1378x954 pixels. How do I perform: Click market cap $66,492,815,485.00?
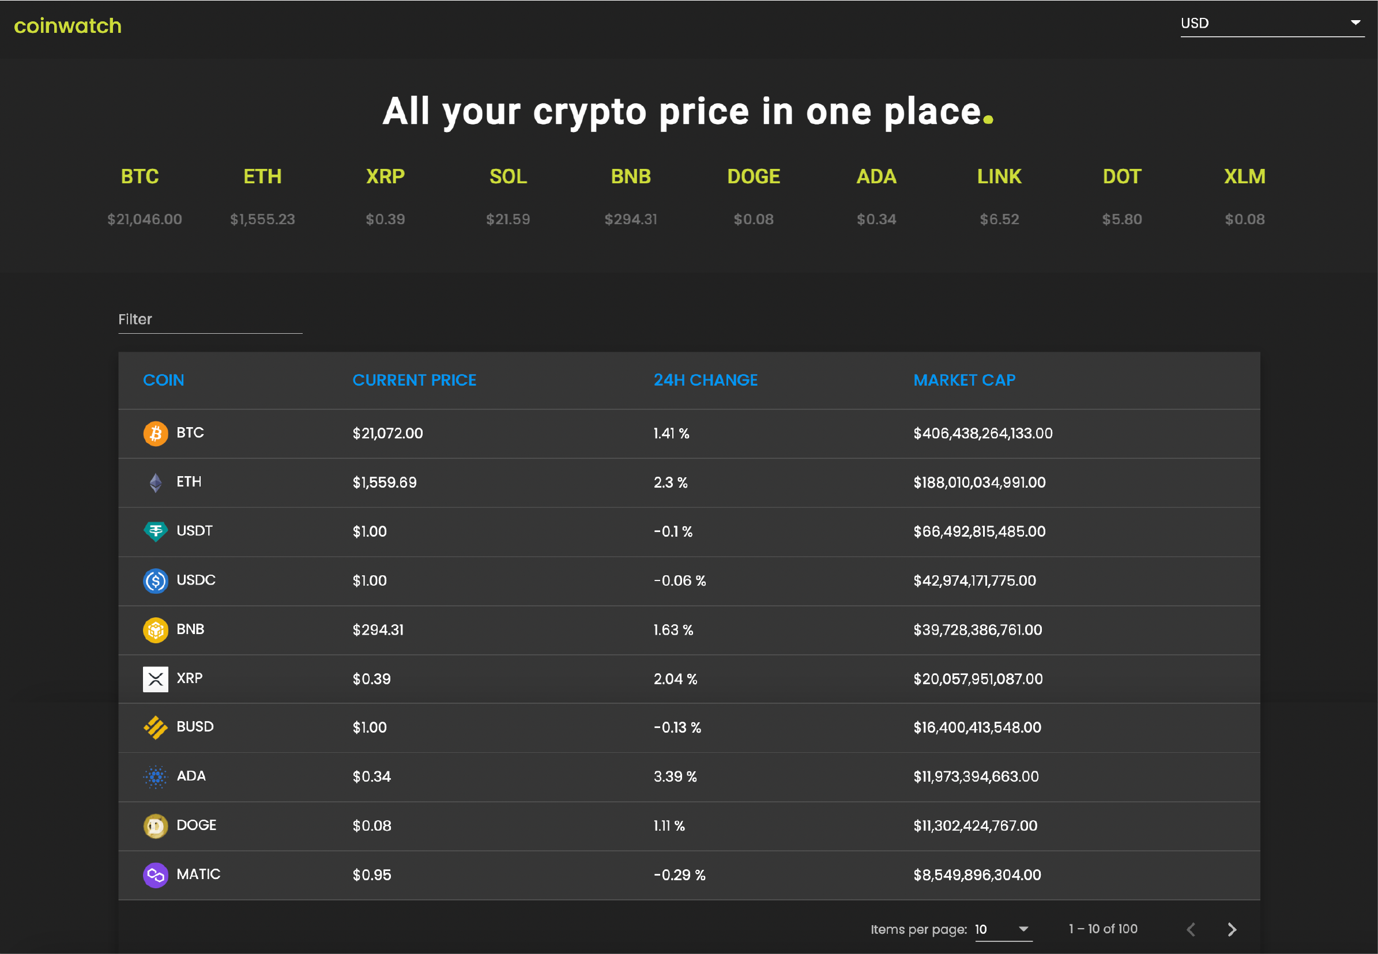pyautogui.click(x=979, y=531)
